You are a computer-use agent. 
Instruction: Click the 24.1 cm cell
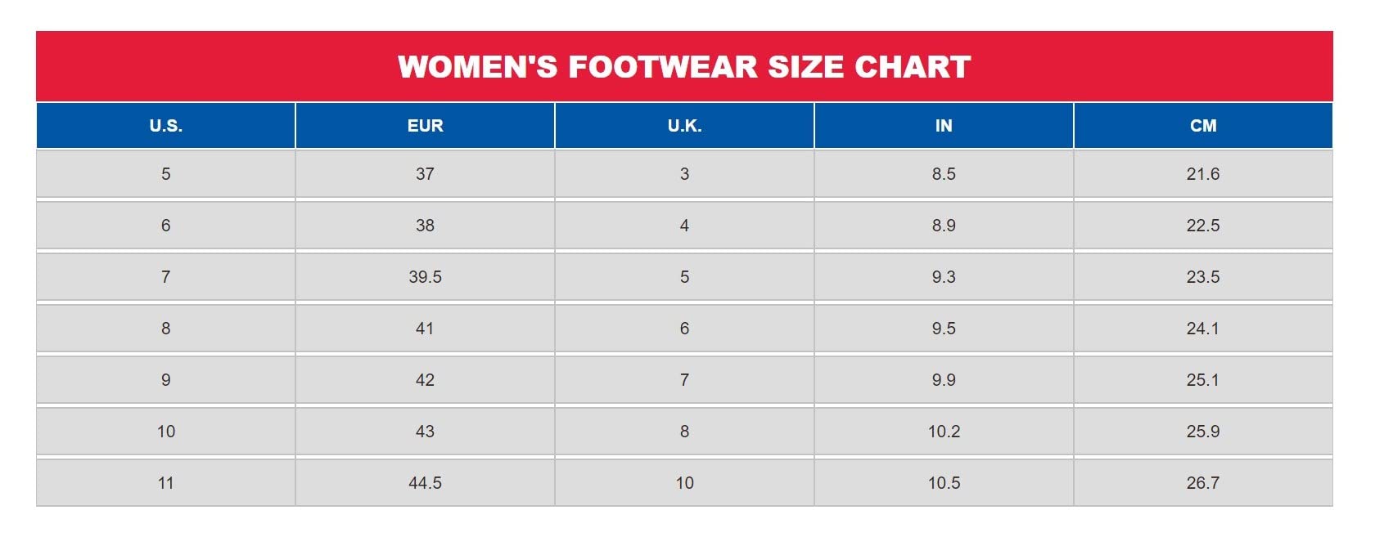(x=1203, y=329)
